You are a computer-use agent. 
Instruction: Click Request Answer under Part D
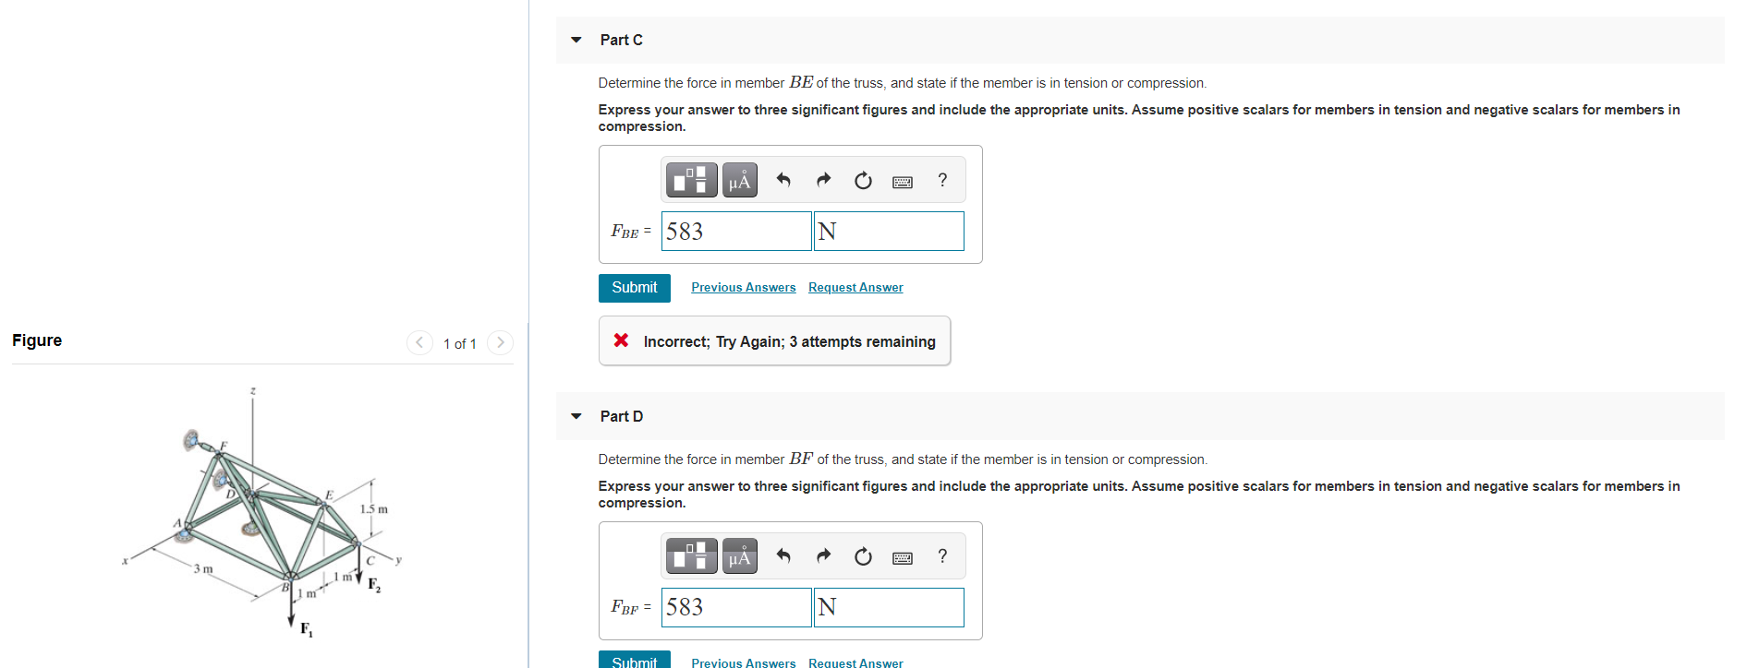(x=855, y=662)
